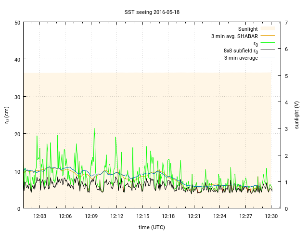Click the blue 3 min average legend line
Image resolution: width=308 pixels, height=231 pixels.
coord(268,58)
